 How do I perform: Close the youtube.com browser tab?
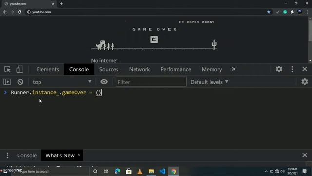pyautogui.click(x=53, y=4)
